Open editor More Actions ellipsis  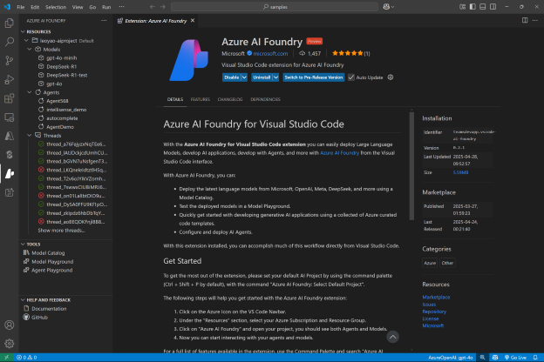535,20
